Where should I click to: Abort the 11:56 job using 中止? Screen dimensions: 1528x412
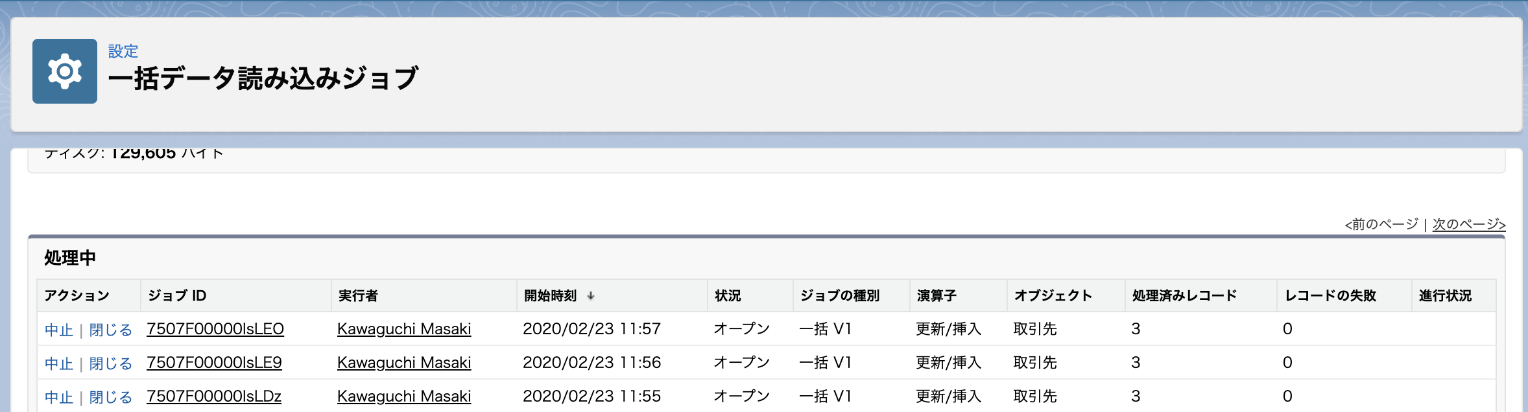(x=60, y=363)
